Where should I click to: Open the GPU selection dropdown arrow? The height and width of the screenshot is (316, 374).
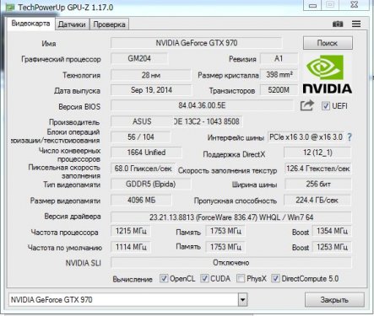tap(242, 300)
